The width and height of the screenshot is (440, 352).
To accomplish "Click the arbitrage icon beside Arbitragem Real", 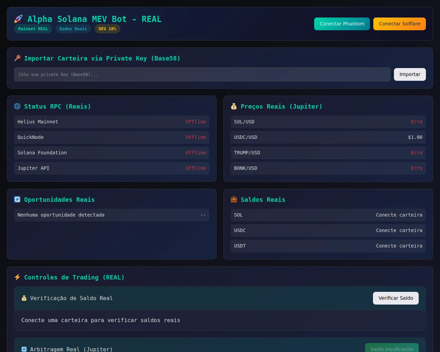I will [x=24, y=349].
